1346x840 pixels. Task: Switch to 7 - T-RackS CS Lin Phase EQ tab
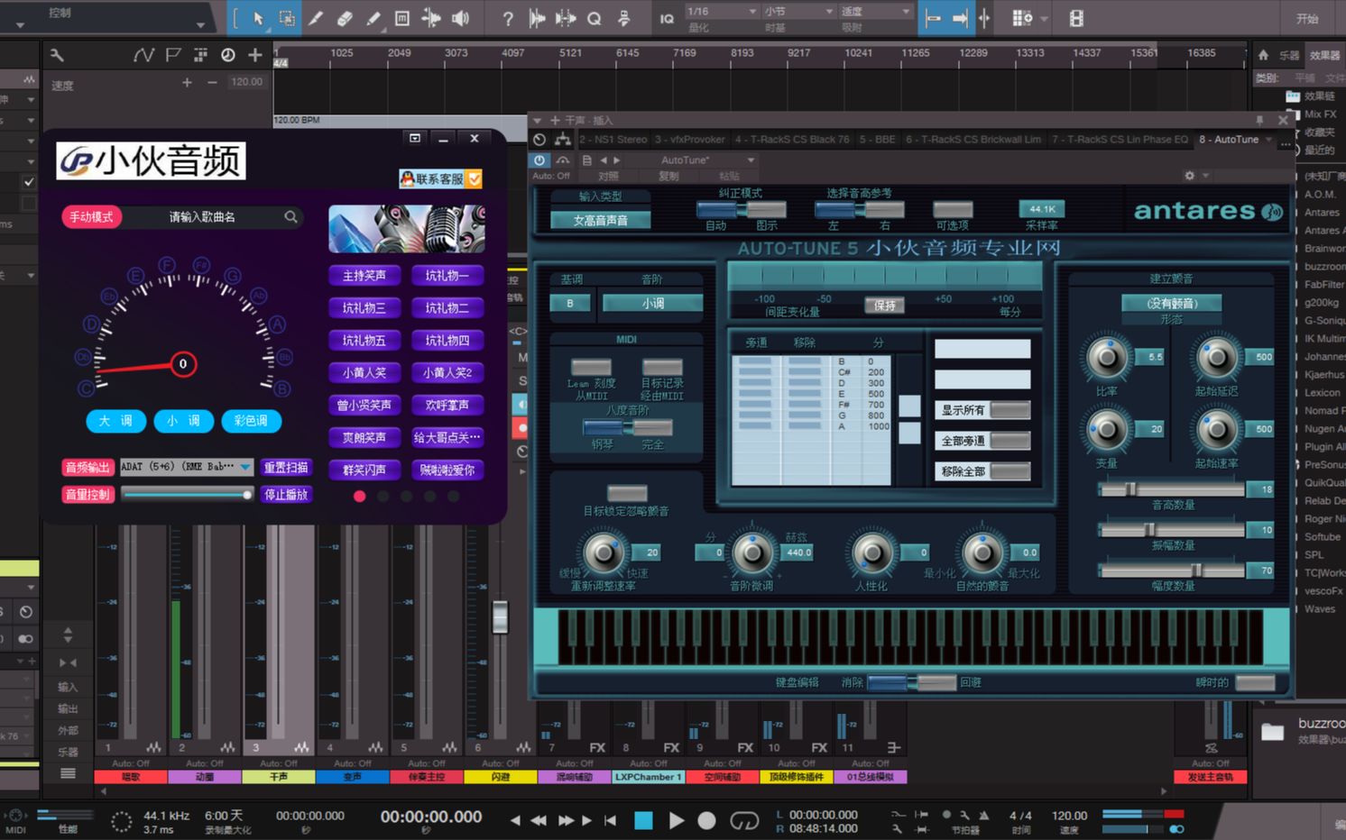[1120, 140]
